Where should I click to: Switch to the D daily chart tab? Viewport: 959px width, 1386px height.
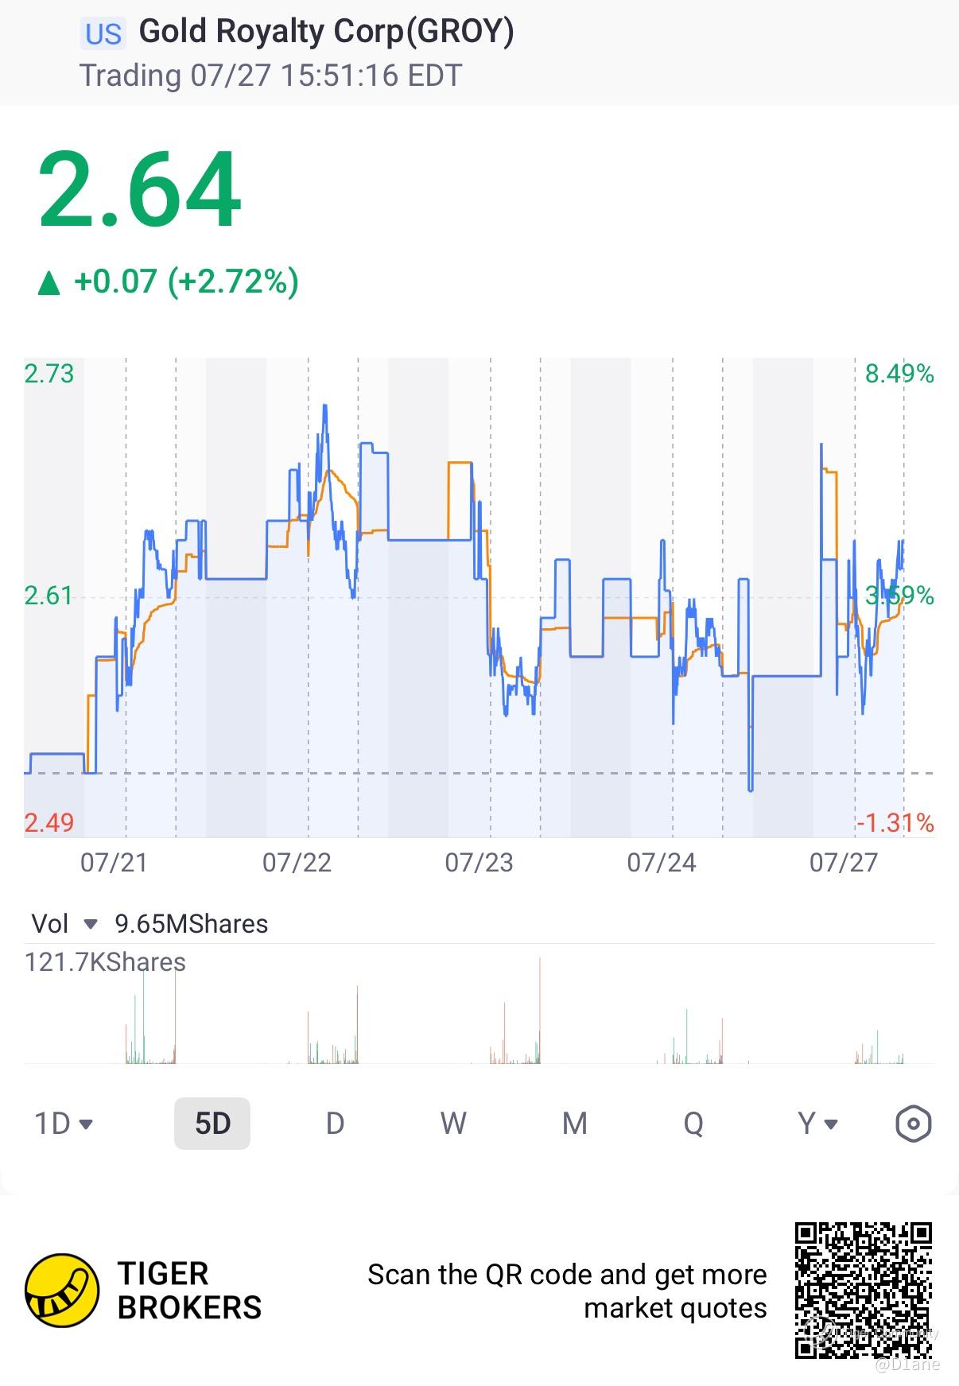[335, 1124]
